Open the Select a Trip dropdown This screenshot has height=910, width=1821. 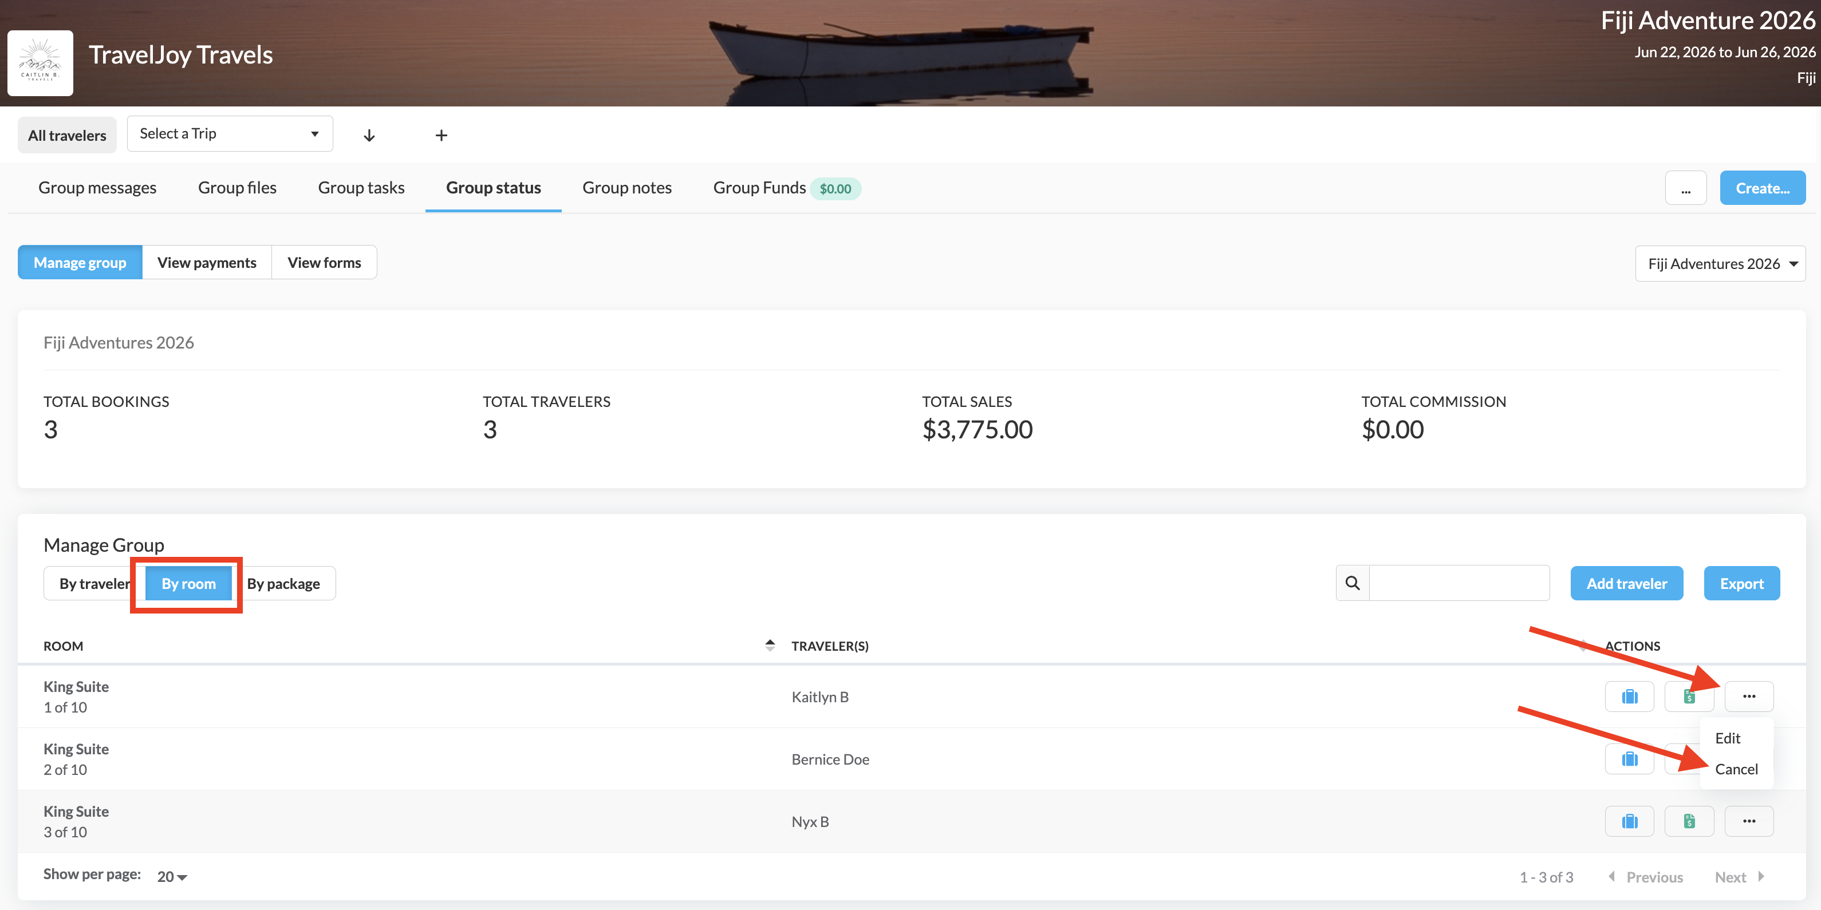point(229,133)
